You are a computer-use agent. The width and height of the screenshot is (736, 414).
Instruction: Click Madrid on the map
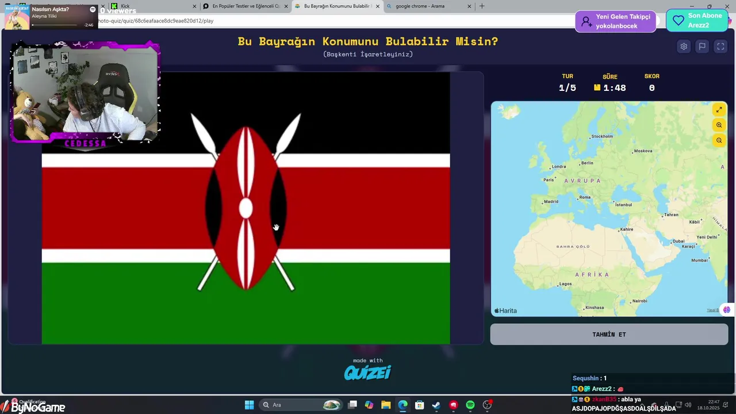550,202
